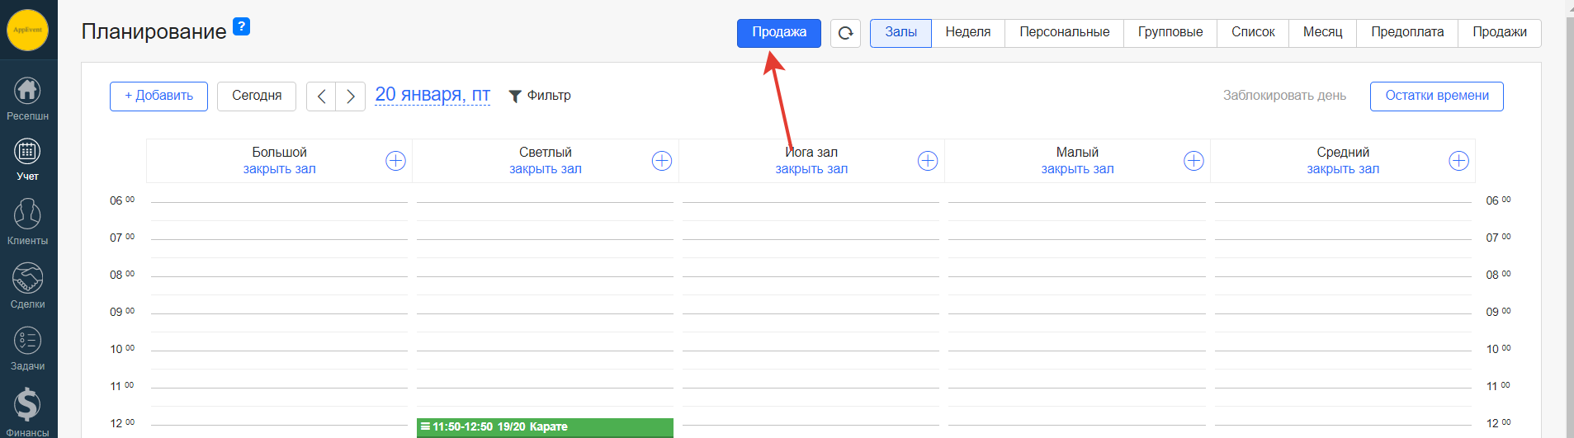Open the Карате 11:50-12:50 event
The image size is (1574, 438).
545,427
